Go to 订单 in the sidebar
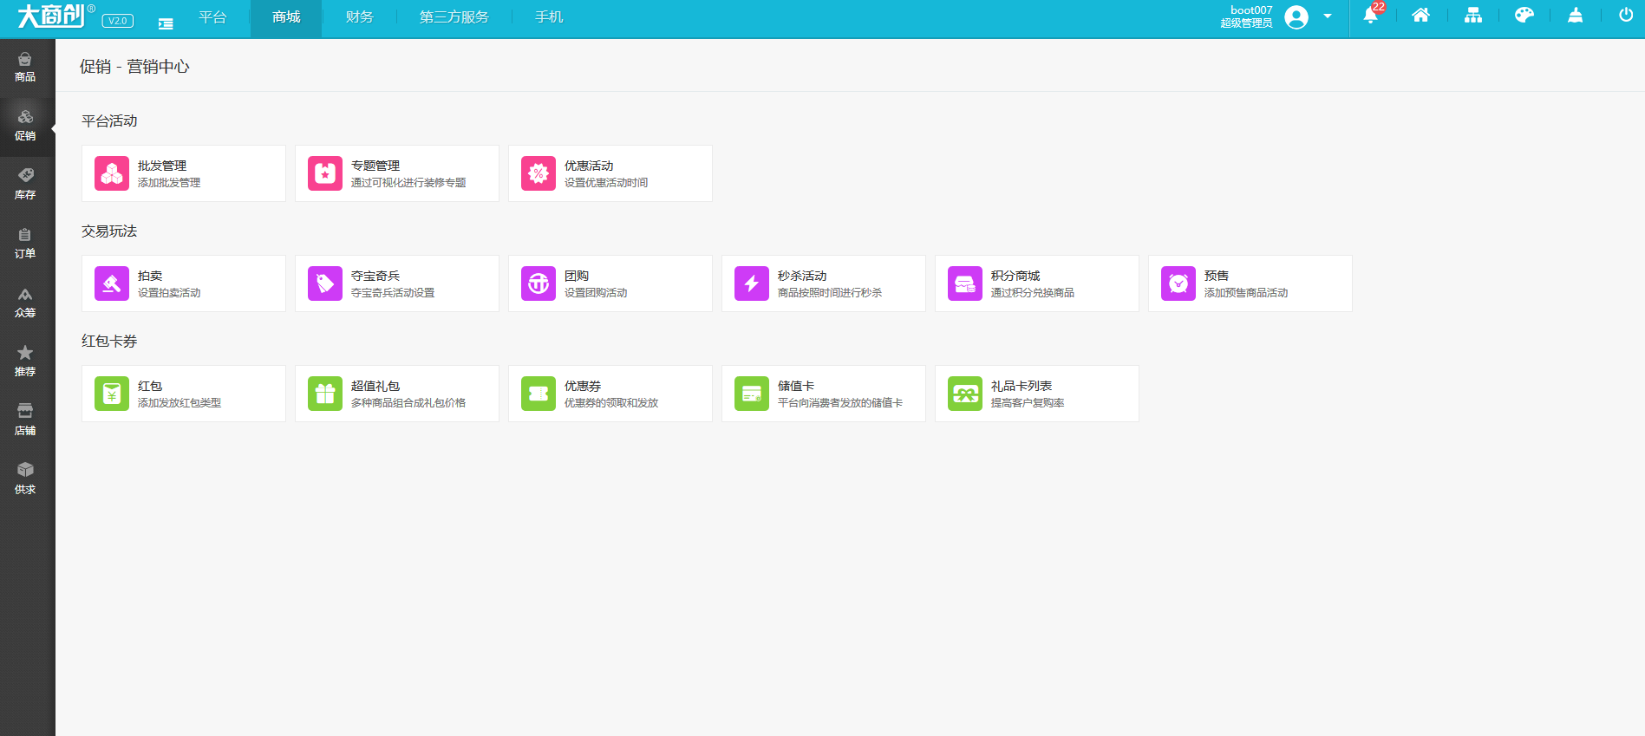The height and width of the screenshot is (736, 1645). point(25,243)
